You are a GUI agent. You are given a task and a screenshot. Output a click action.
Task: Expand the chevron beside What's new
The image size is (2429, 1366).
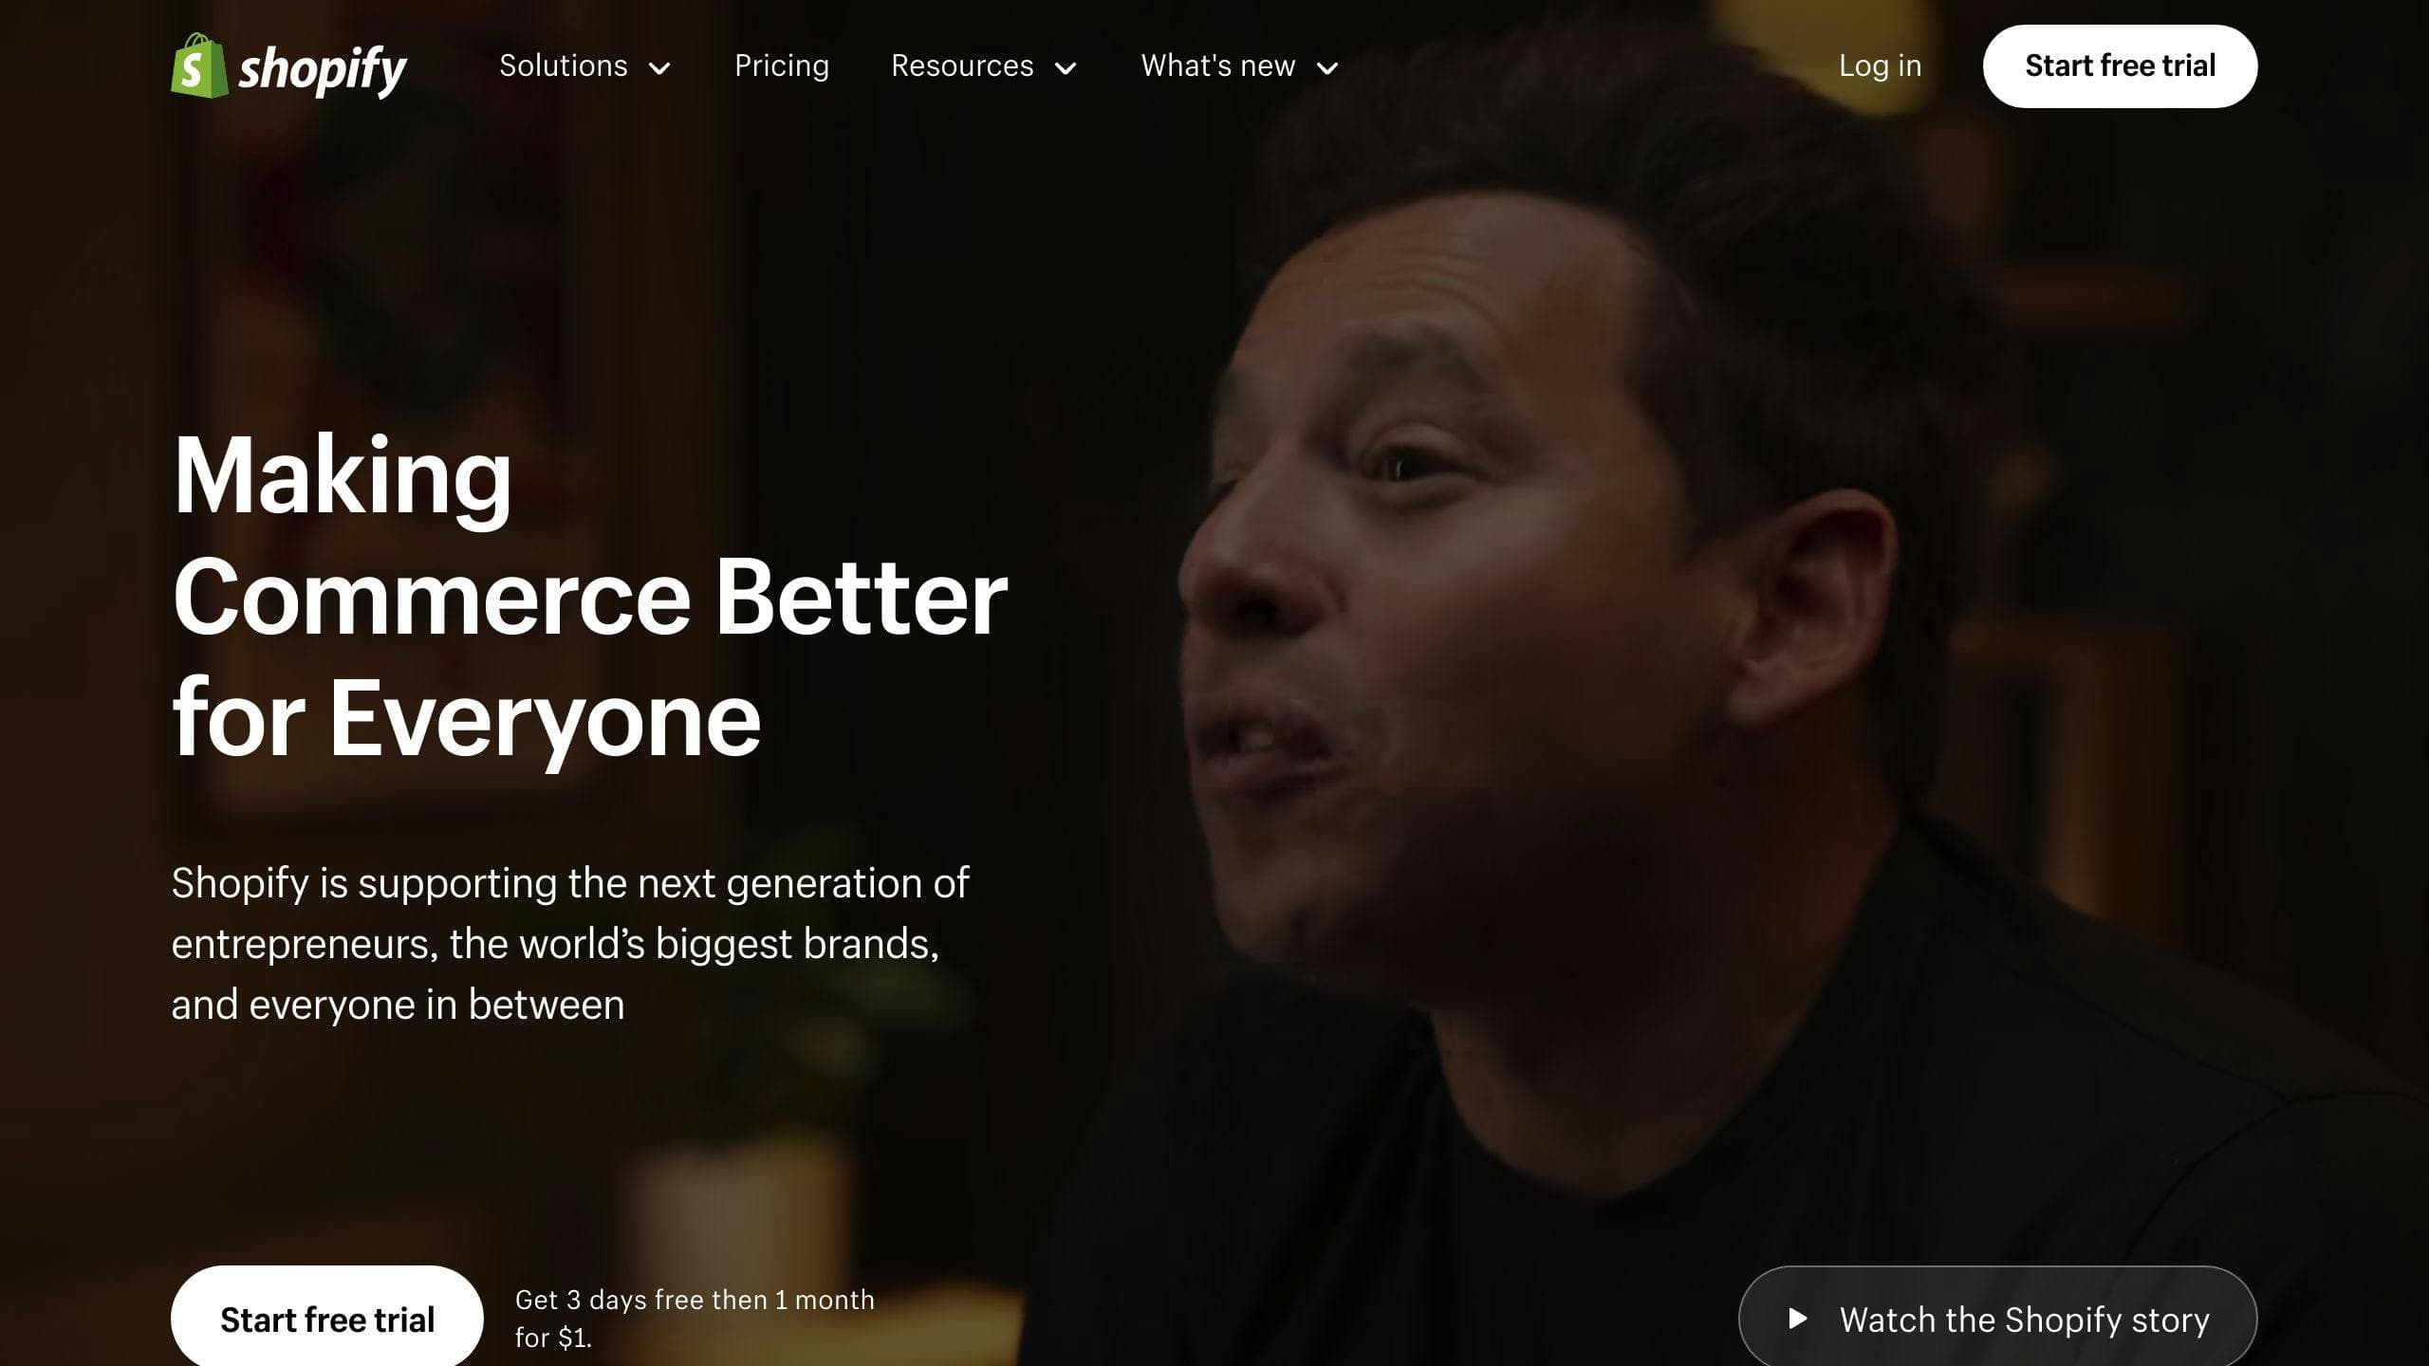coord(1327,68)
